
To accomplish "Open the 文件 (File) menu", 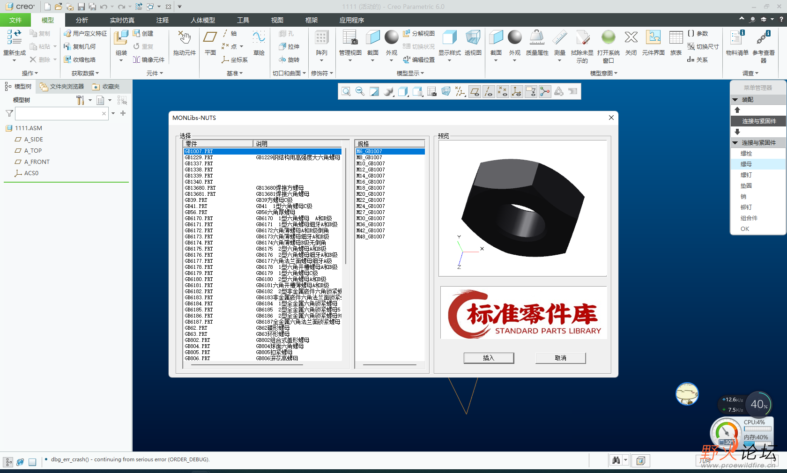I will (x=15, y=20).
